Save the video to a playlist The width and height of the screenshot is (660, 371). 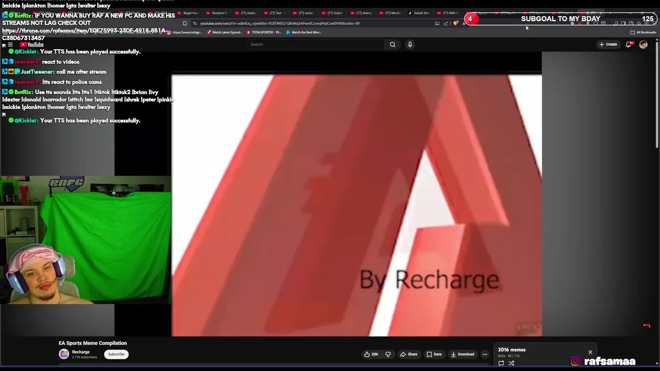(x=434, y=354)
